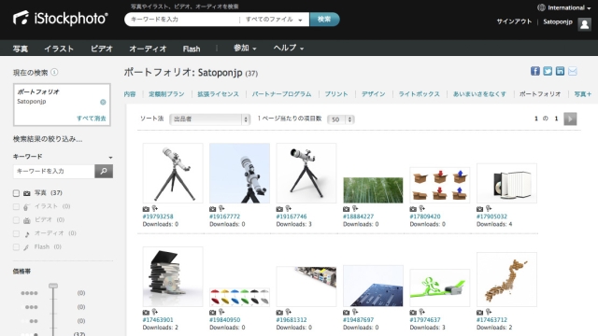Click camera icon under image #19167772
The width and height of the screenshot is (598, 336).
213,209
